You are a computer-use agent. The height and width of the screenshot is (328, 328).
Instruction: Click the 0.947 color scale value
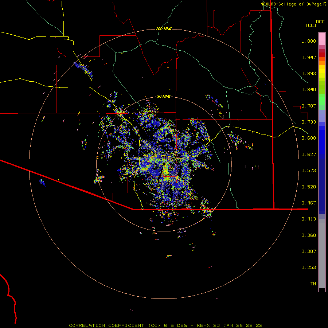pyautogui.click(x=309, y=57)
